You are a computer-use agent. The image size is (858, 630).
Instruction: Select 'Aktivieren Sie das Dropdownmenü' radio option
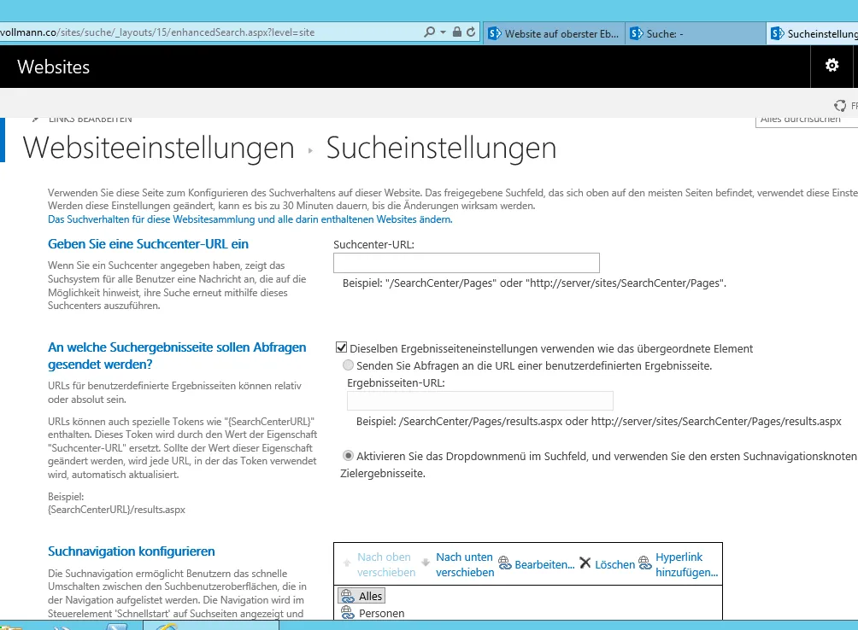(x=348, y=455)
